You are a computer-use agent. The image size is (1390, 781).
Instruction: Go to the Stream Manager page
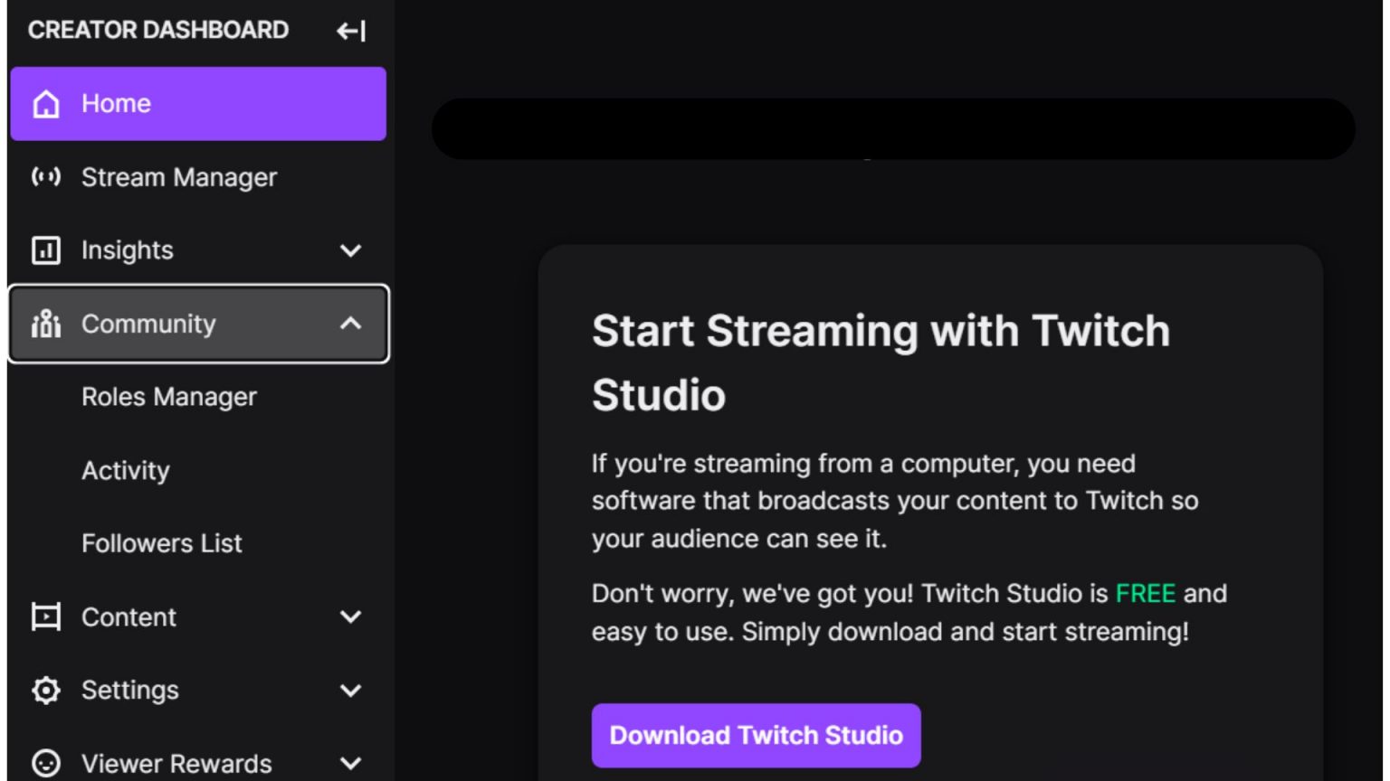[178, 177]
